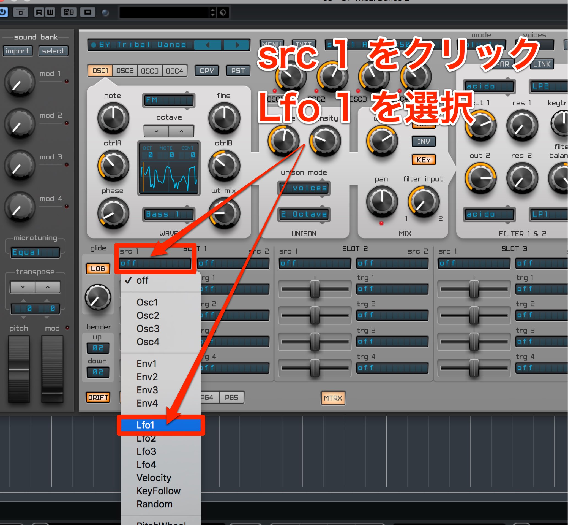Open the FM oscillator mode dropdown
The image size is (568, 525).
[169, 100]
